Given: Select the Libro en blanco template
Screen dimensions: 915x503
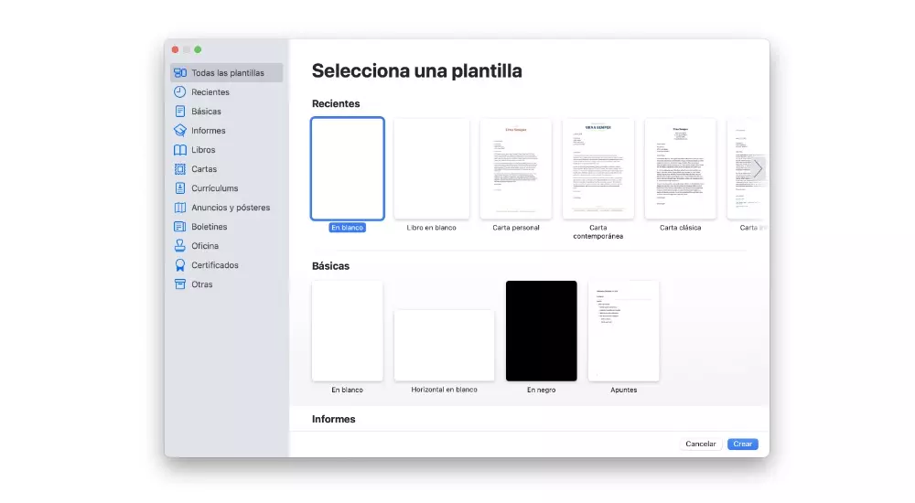Looking at the screenshot, I should coord(431,169).
